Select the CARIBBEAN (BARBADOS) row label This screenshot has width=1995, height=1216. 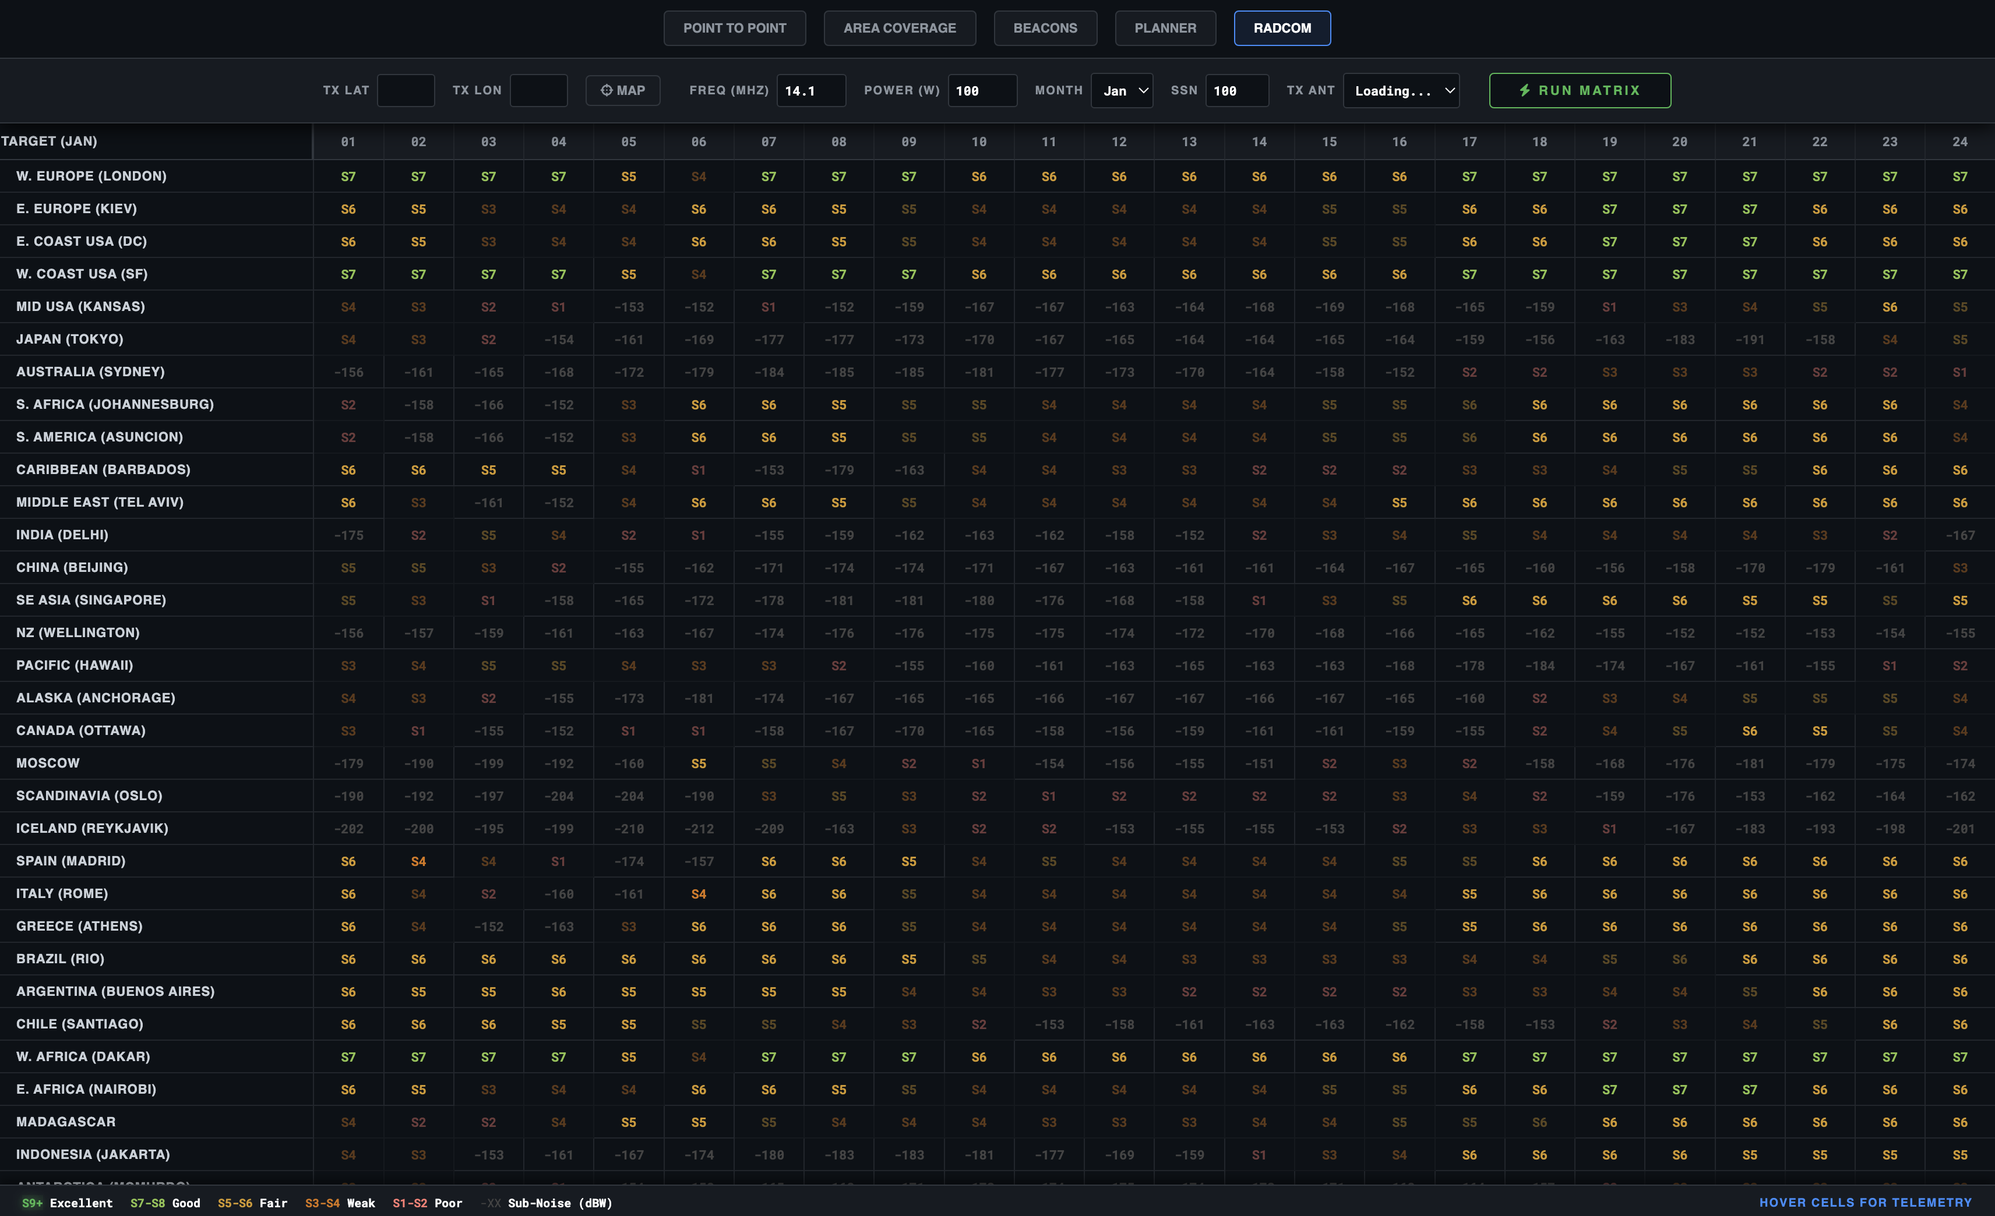tap(103, 469)
